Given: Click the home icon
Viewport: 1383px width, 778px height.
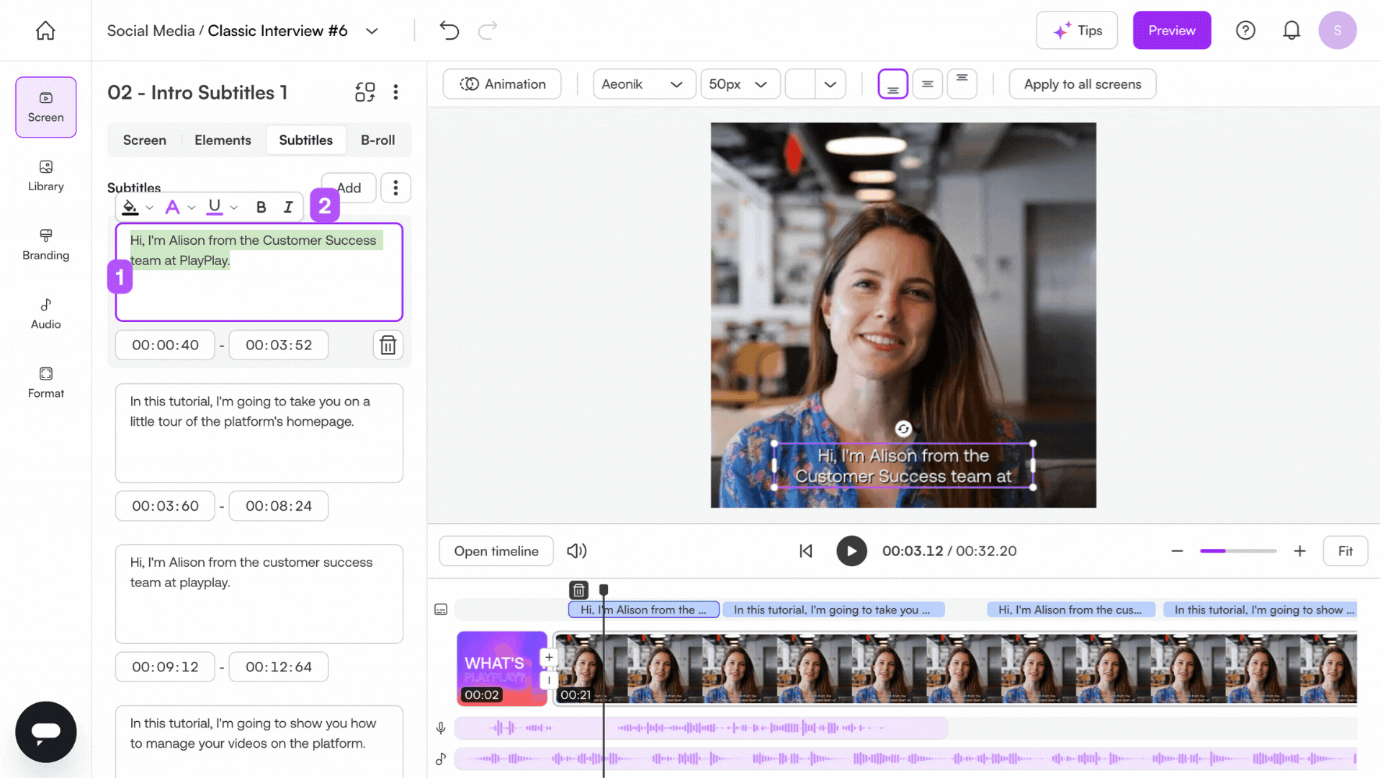Looking at the screenshot, I should (45, 30).
